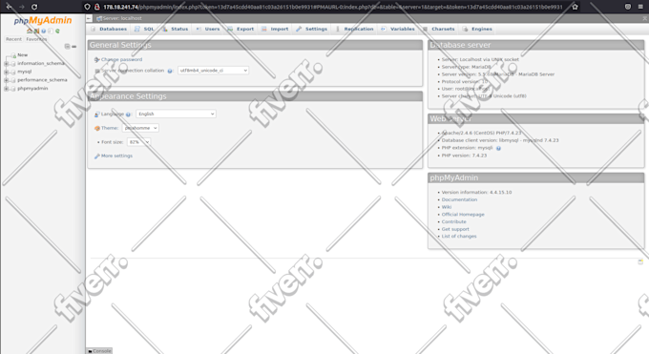Image resolution: width=649 pixels, height=354 pixels.
Task: Open the Variables tab
Action: click(x=398, y=29)
